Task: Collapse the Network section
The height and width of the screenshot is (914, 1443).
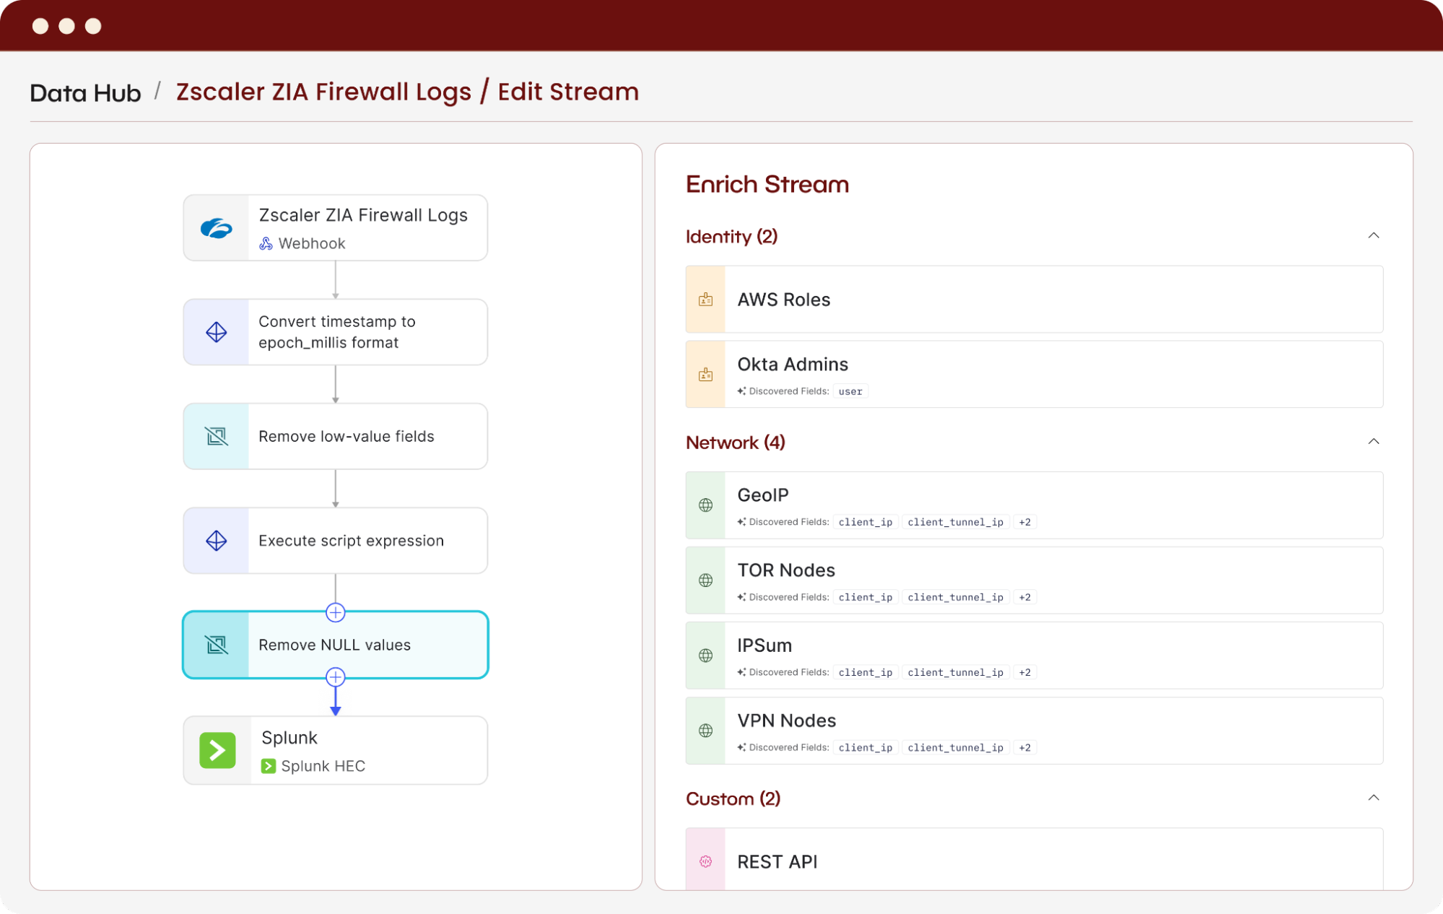Action: 1373,442
